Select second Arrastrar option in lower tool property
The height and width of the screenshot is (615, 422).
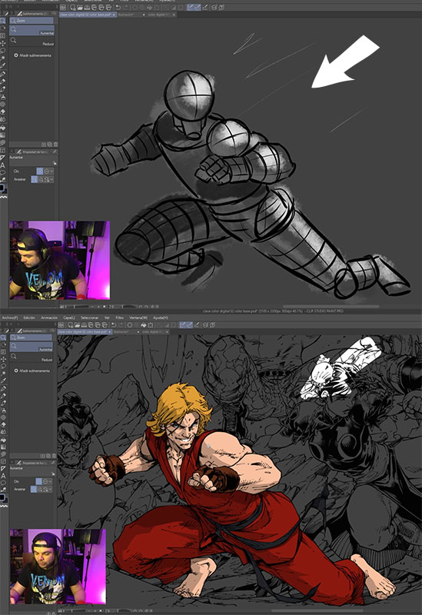pyautogui.click(x=40, y=489)
